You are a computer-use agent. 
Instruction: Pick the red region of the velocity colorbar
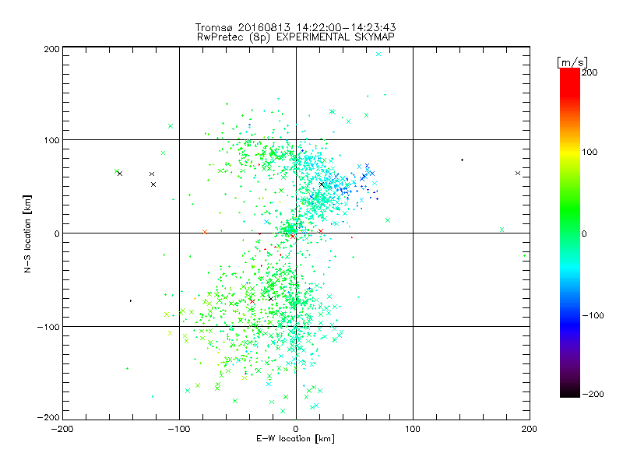coord(570,82)
